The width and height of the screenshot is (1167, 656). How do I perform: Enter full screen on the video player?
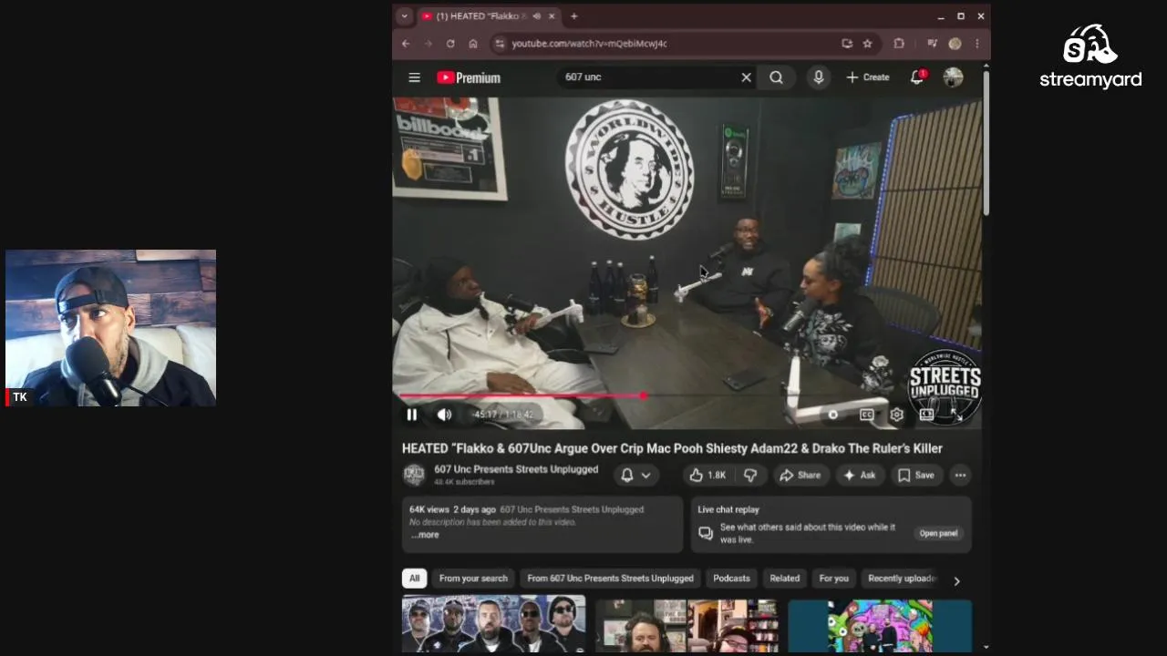[x=956, y=415]
